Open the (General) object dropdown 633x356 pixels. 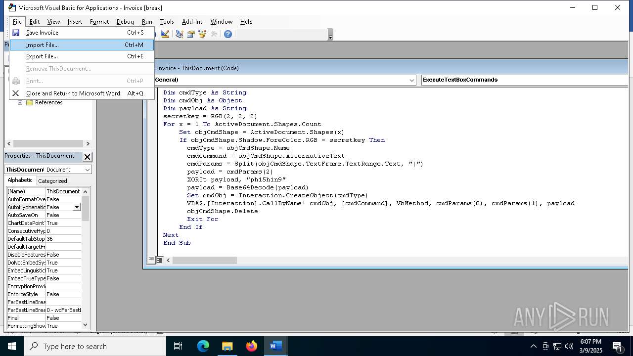click(x=412, y=80)
